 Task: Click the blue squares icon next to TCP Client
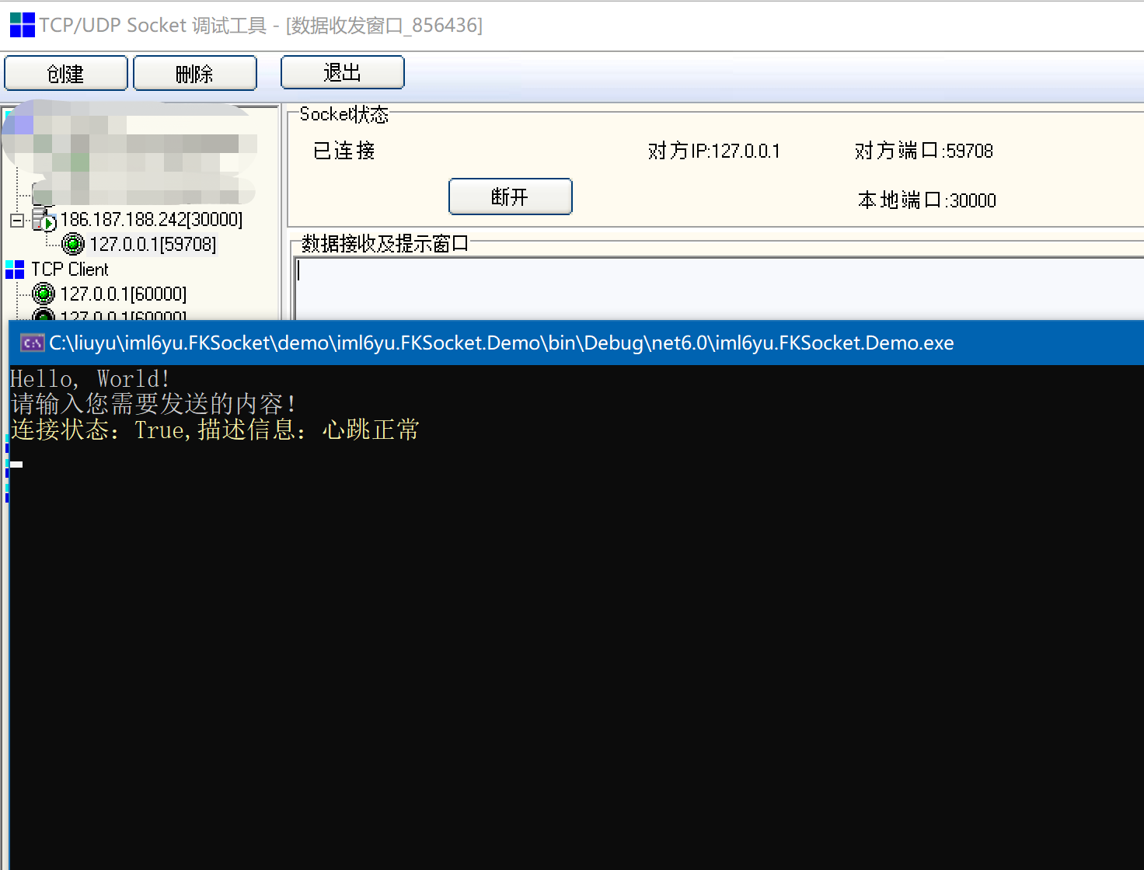pos(14,268)
